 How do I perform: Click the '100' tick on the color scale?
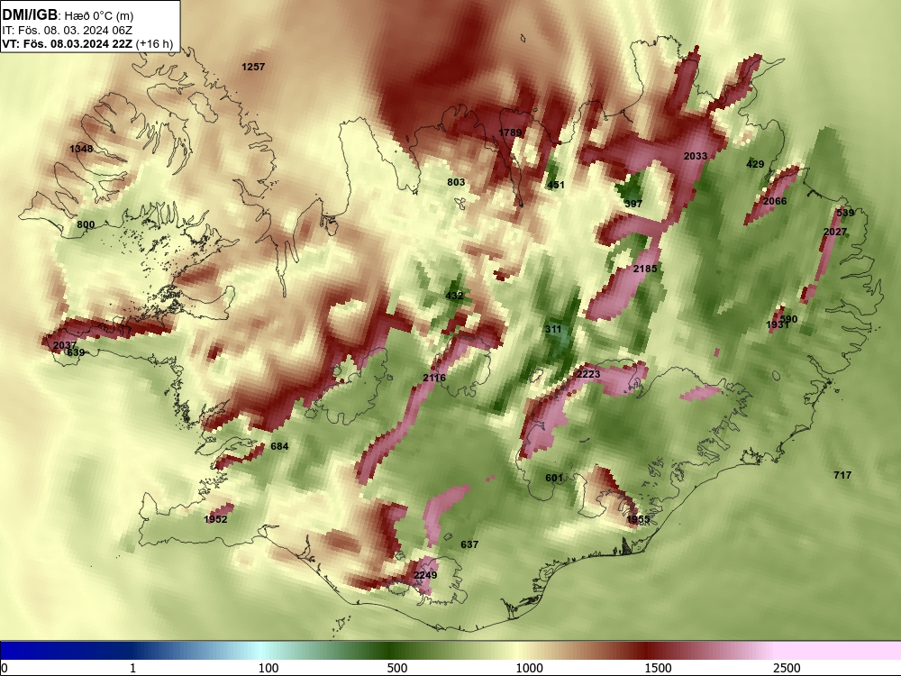click(x=268, y=668)
